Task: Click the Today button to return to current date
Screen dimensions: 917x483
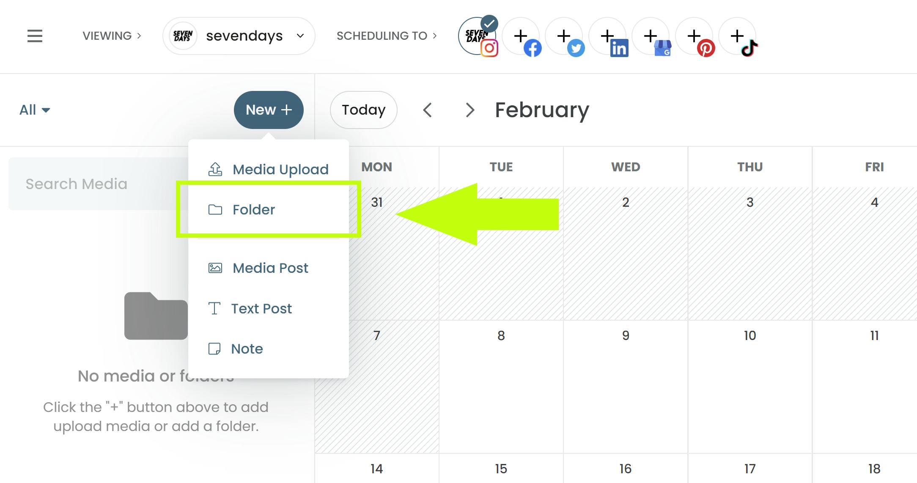Action: [x=364, y=110]
